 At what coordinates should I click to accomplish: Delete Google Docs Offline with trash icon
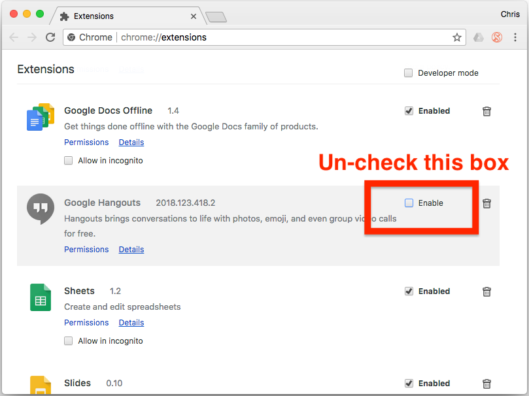pos(486,111)
